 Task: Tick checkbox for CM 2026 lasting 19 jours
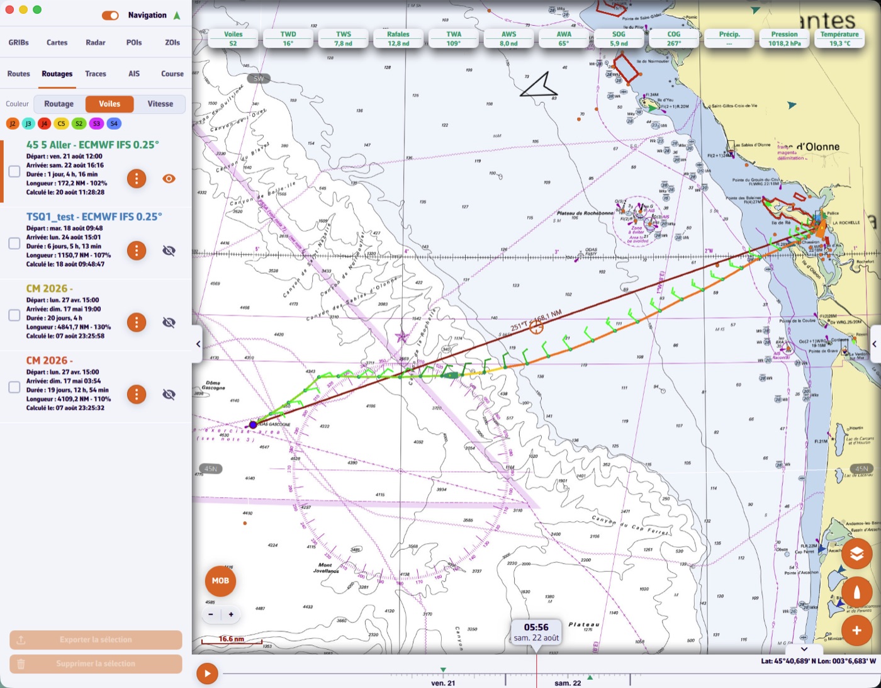[x=14, y=387]
